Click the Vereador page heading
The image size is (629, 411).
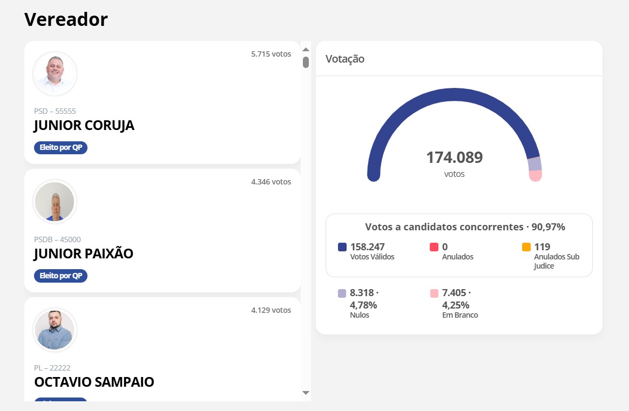(x=65, y=19)
